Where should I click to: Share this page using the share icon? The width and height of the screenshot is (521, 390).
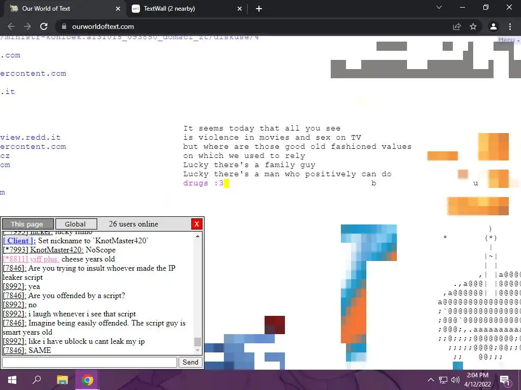click(x=457, y=26)
